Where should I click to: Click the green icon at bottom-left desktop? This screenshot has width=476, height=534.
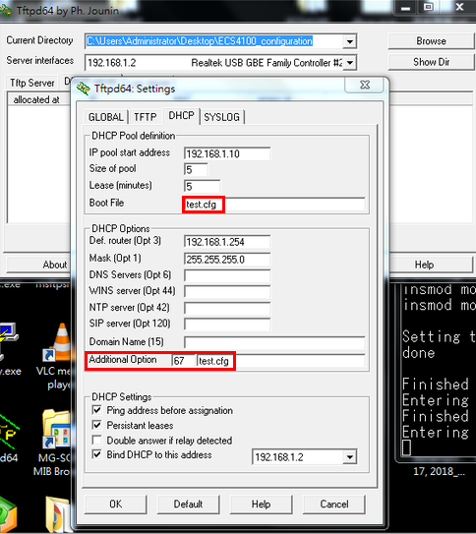pyautogui.click(x=8, y=514)
